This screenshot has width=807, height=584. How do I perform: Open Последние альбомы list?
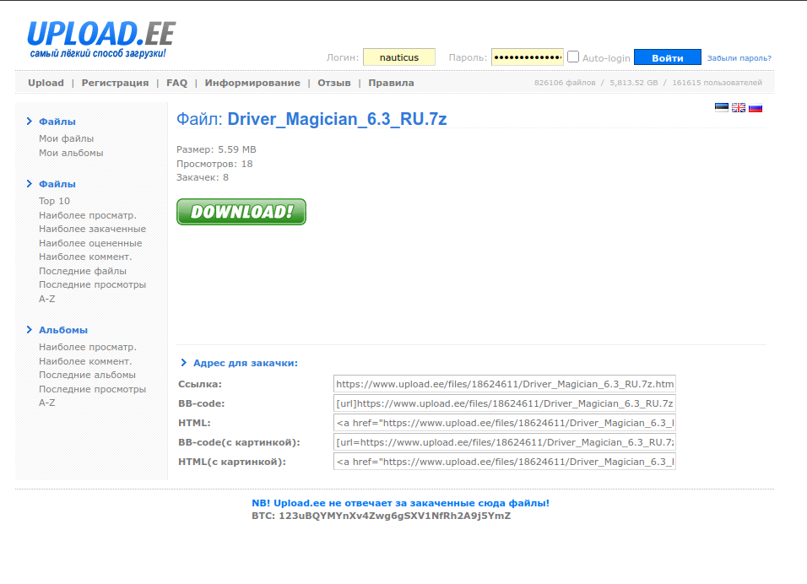87,375
